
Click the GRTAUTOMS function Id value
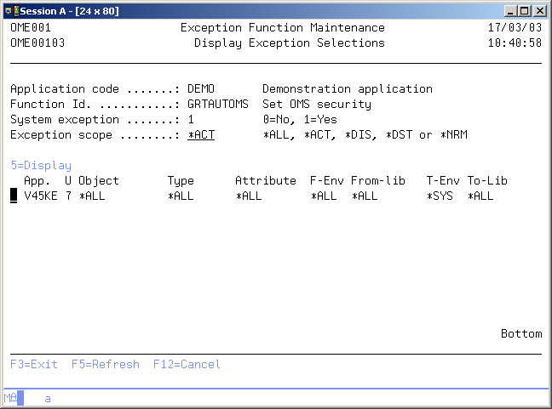218,105
